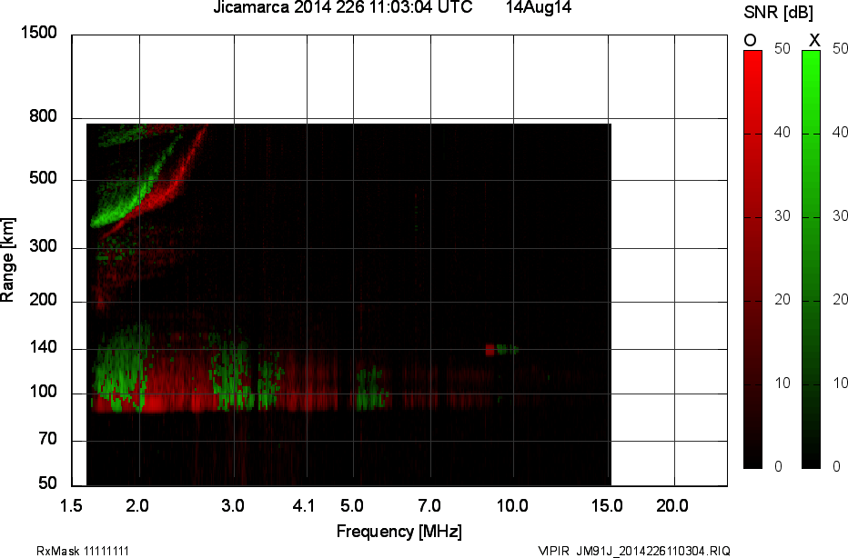Click the '0' label on the O color bar
Viewport: 848px width, 558px height.
(778, 467)
